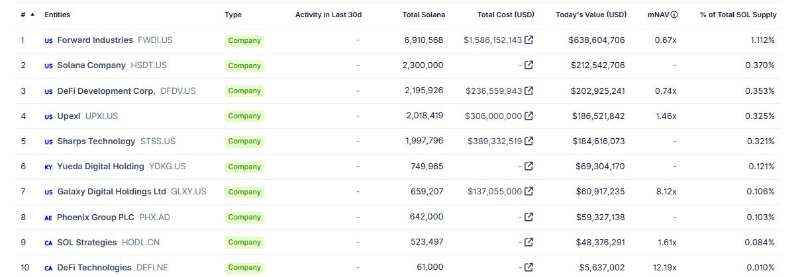Click the Type column header

[233, 15]
